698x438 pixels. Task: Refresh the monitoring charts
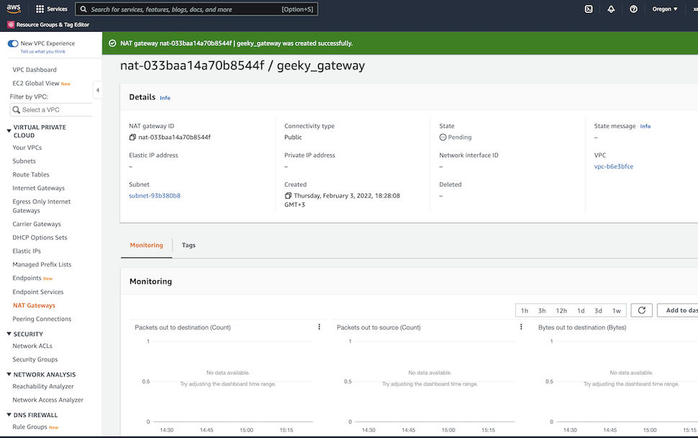641,310
